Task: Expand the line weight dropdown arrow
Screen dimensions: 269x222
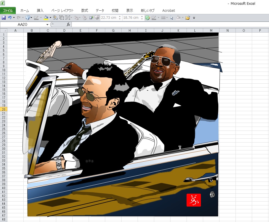Action: (x=167, y=18)
